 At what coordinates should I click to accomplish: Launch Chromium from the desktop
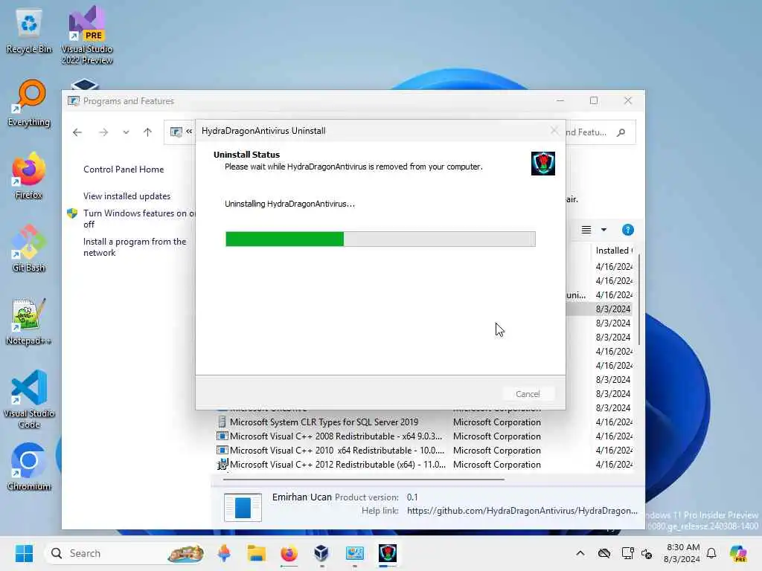pyautogui.click(x=29, y=467)
